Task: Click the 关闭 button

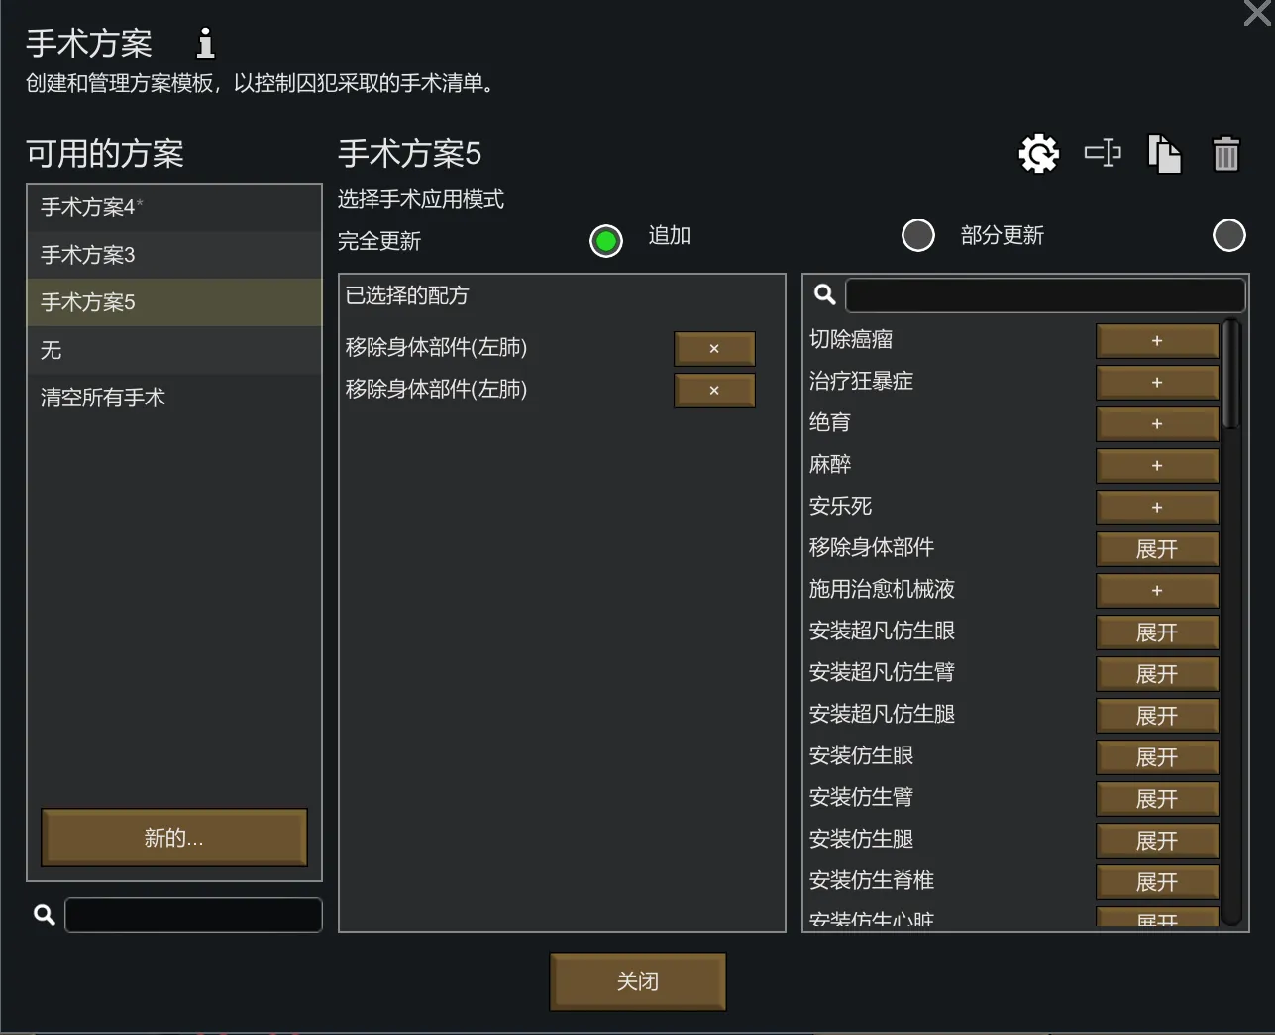Action: 637,981
